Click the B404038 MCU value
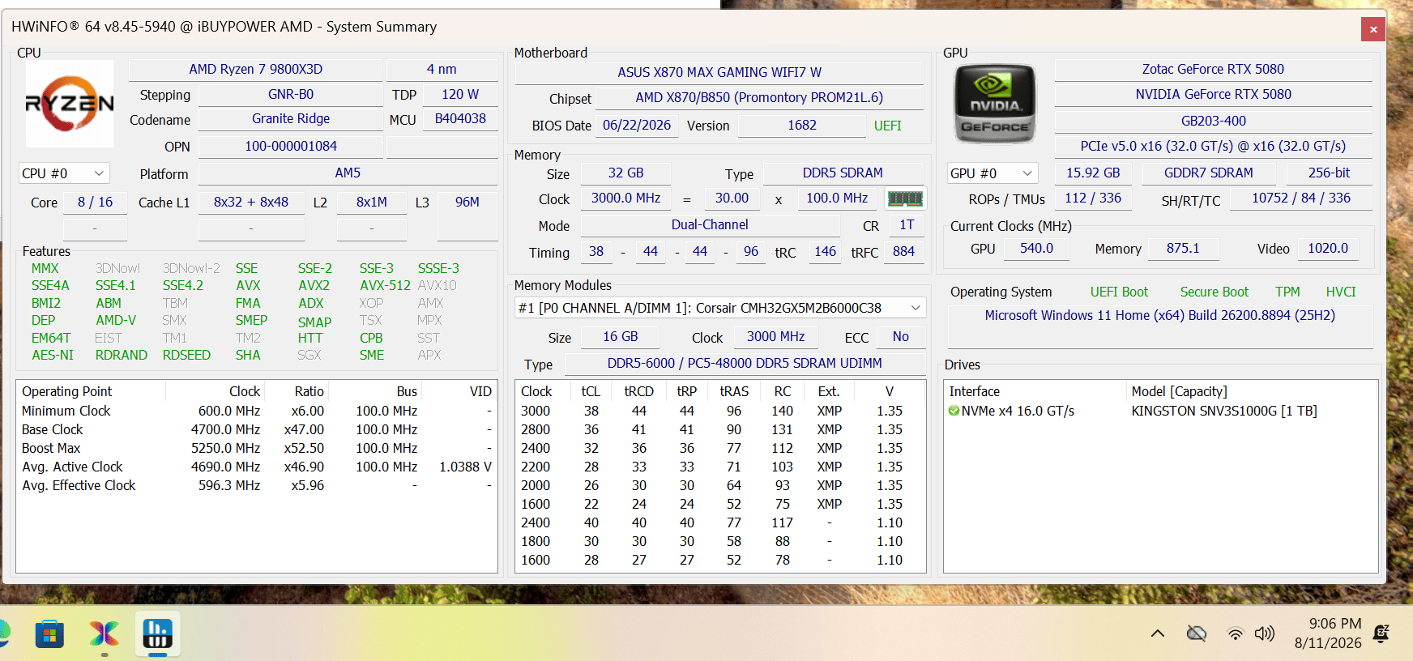Image resolution: width=1413 pixels, height=661 pixels. 460,119
